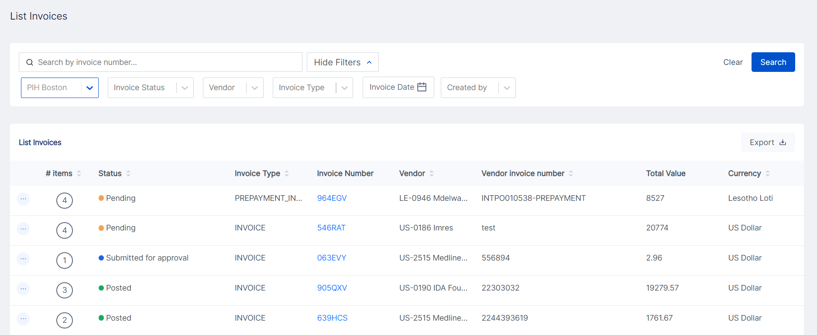This screenshot has height=335, width=817.
Task: Click total value 19279.57
Action: [663, 288]
